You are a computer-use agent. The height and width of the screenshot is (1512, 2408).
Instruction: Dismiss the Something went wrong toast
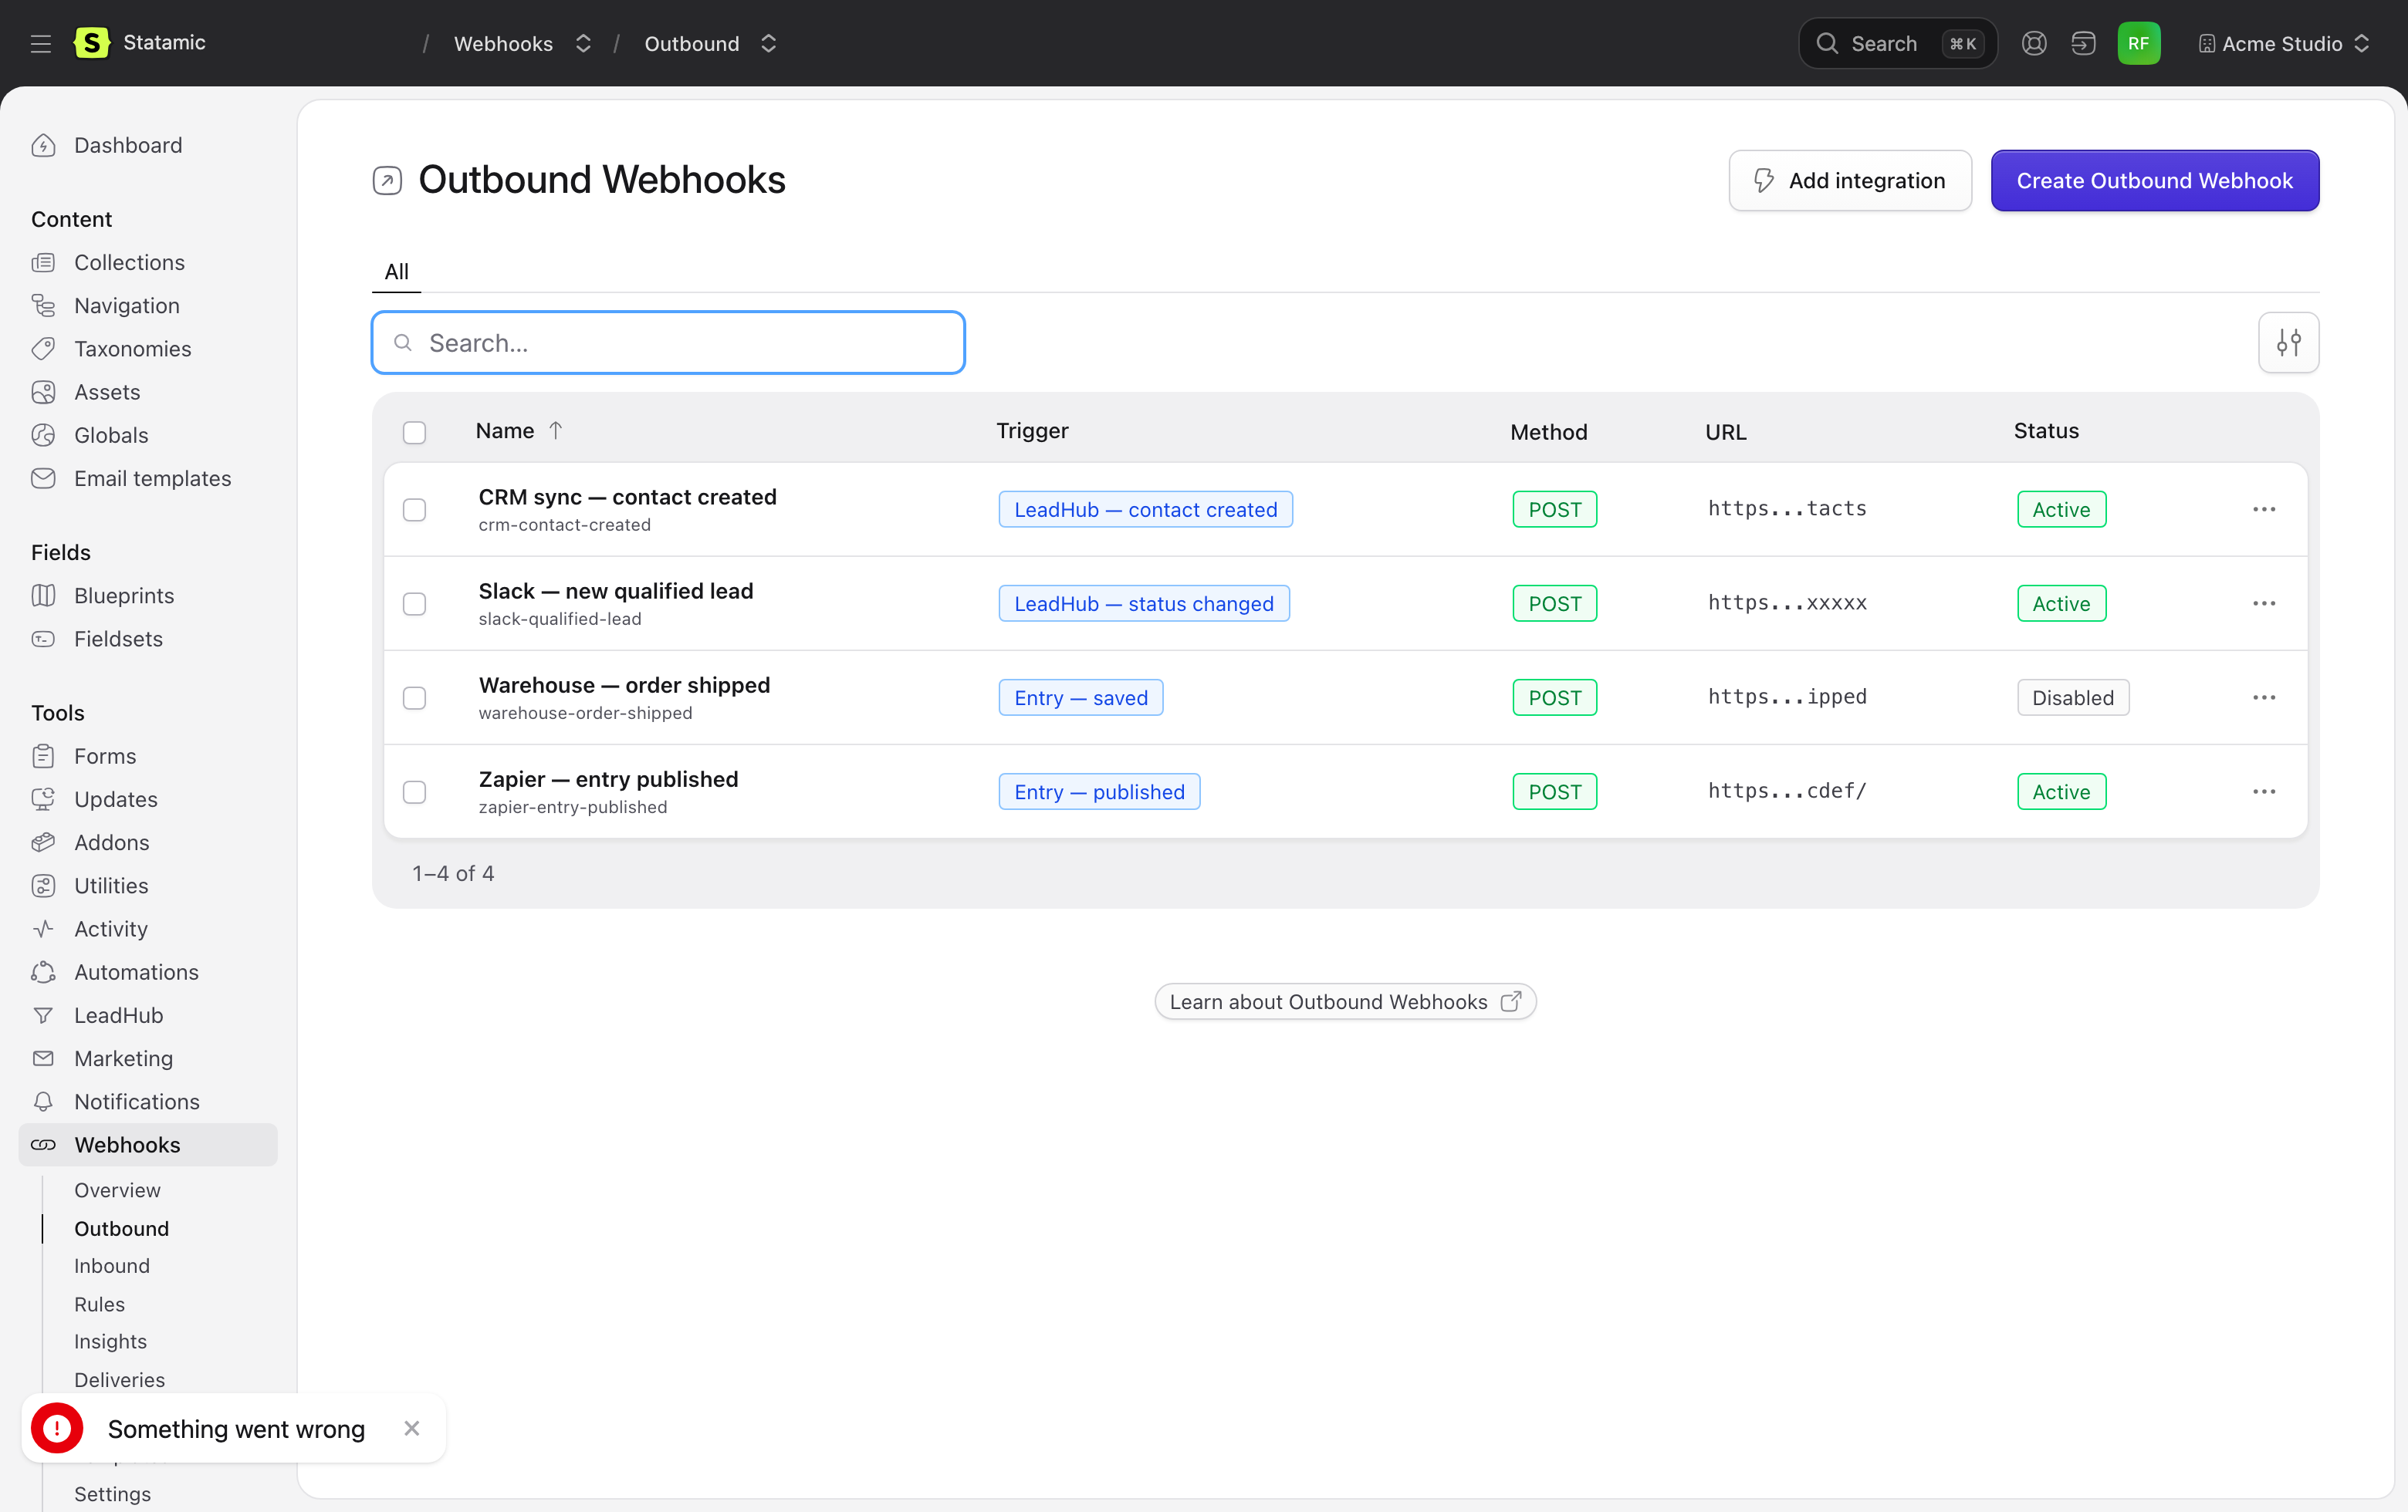tap(411, 1428)
